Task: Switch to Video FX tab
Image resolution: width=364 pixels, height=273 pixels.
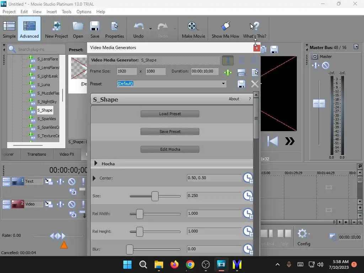Action: click(x=67, y=154)
